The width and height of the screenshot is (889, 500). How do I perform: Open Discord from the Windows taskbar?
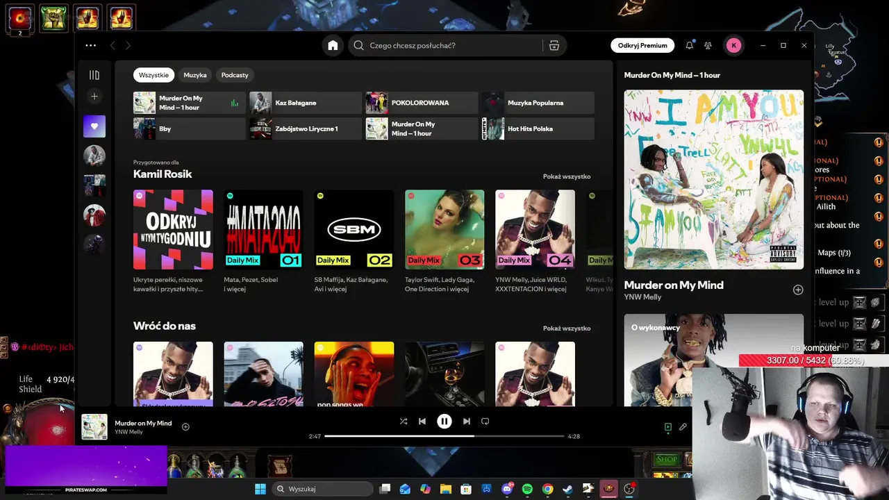point(507,489)
